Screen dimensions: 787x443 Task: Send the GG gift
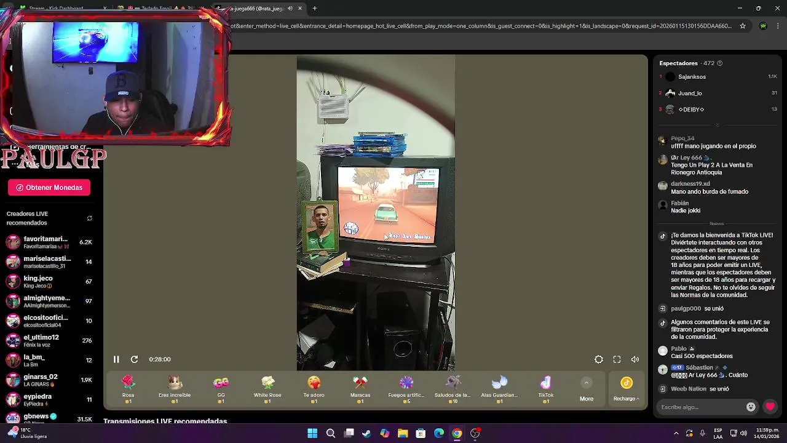[221, 389]
